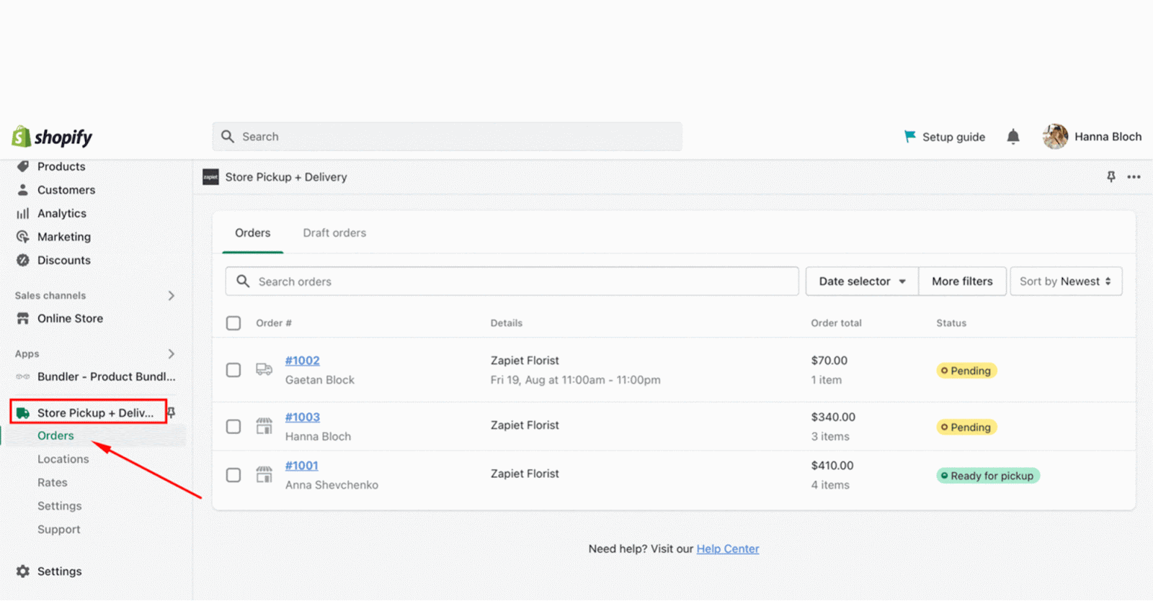Click Hanna Bloch profile avatar
1153x601 pixels.
pyautogui.click(x=1055, y=136)
